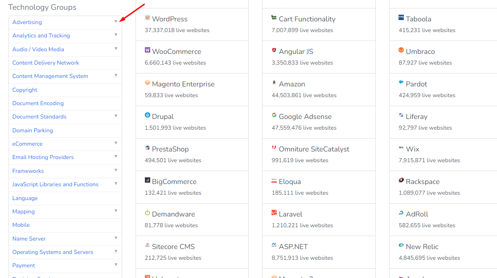Click the WooCommerce purple logo icon
The image size is (497, 278).
point(148,50)
